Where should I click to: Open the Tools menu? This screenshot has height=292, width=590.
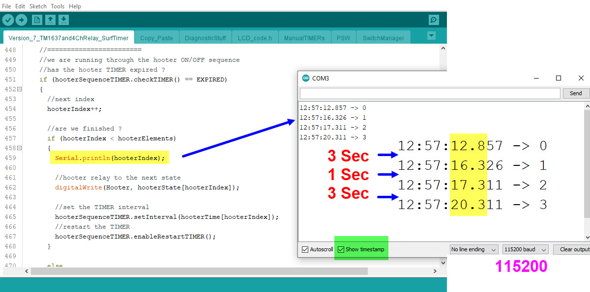click(x=57, y=6)
